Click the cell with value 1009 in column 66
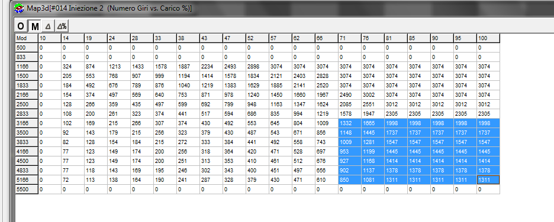 tap(327, 123)
